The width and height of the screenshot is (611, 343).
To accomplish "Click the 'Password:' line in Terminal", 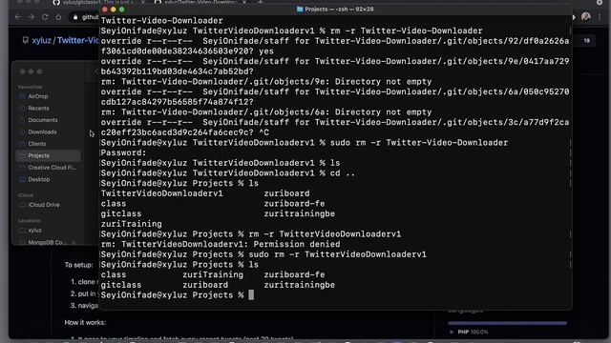I will pyautogui.click(x=123, y=152).
